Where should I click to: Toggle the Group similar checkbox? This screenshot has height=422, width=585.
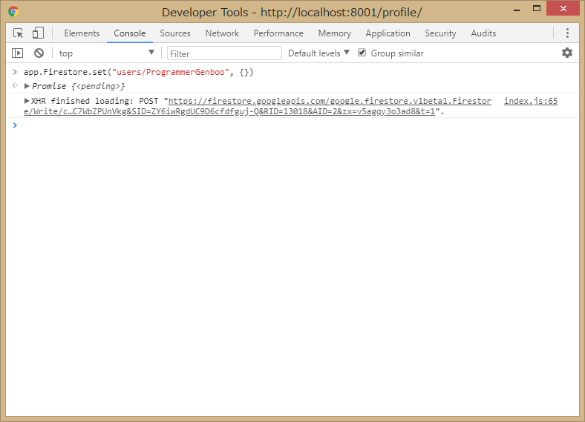click(362, 53)
